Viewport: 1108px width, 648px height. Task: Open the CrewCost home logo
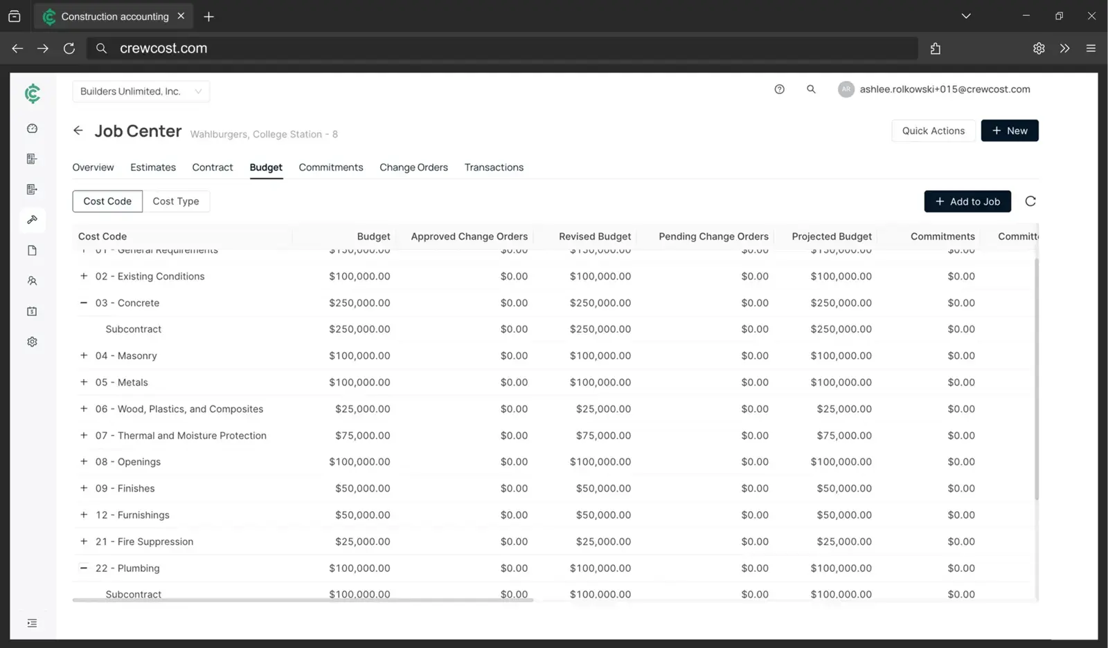32,93
